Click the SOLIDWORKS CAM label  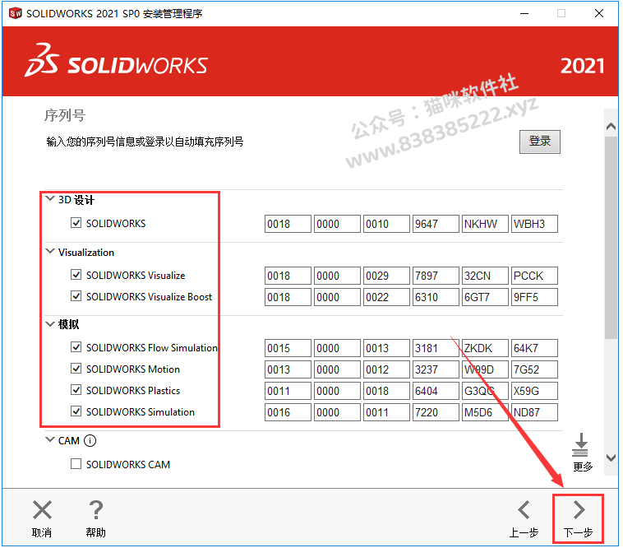coord(128,465)
